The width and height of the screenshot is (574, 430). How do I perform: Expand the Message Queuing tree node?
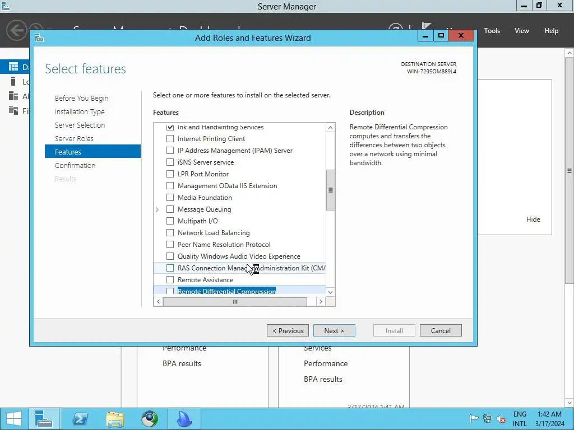coord(158,209)
